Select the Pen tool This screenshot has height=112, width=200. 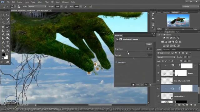[x=3, y=42]
